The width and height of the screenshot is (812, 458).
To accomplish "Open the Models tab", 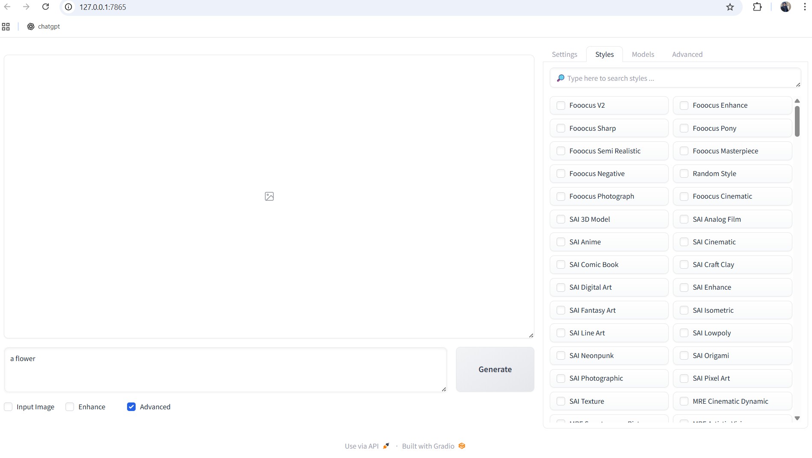I will [x=643, y=54].
